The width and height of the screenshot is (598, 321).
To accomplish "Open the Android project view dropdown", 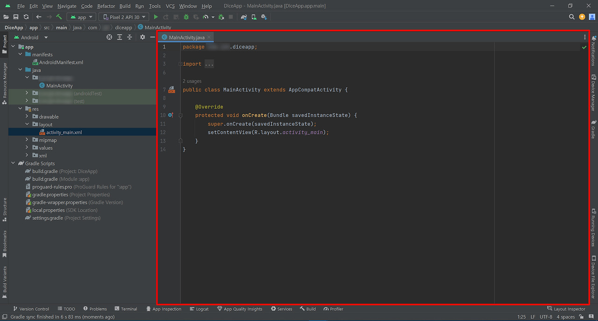I will 31,37.
